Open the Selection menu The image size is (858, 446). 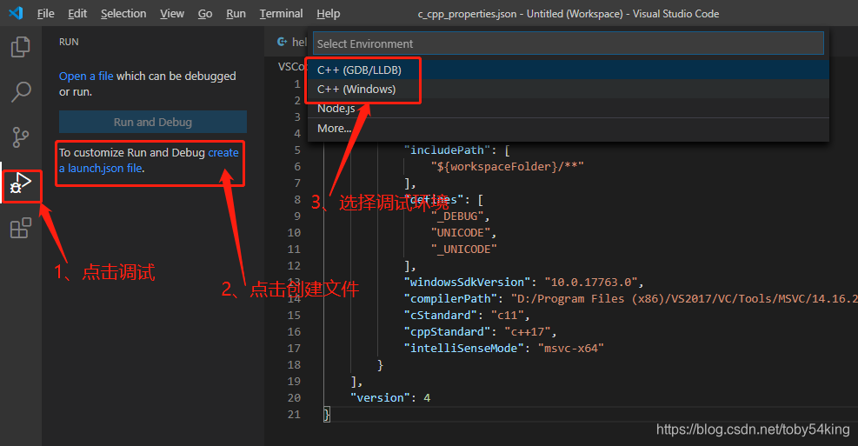coord(123,14)
